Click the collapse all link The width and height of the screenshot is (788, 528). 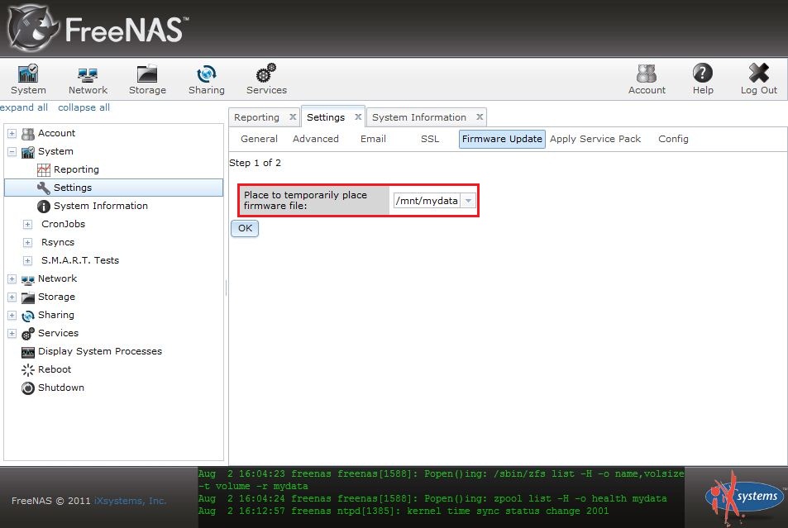pos(84,107)
